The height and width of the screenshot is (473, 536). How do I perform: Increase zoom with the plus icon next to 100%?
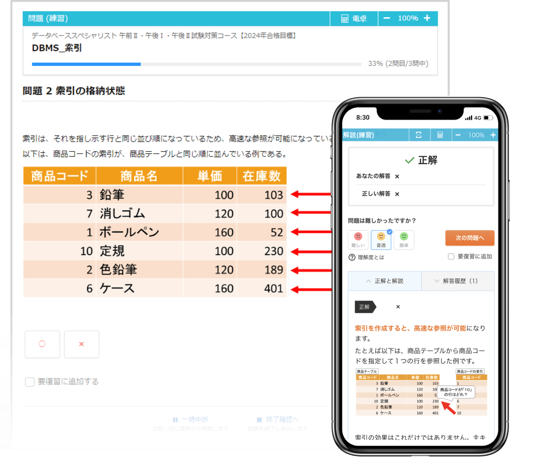tap(427, 18)
